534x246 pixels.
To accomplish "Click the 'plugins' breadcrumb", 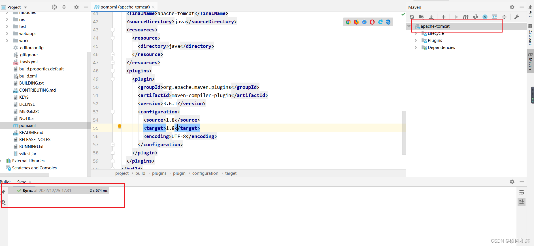I will 159,173.
